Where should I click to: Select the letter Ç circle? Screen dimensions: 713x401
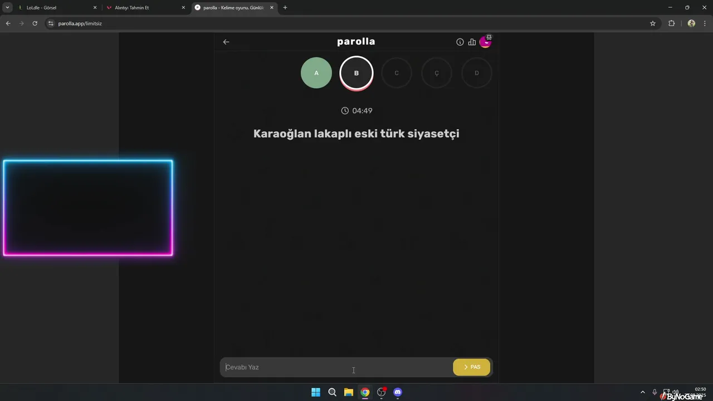click(x=437, y=73)
